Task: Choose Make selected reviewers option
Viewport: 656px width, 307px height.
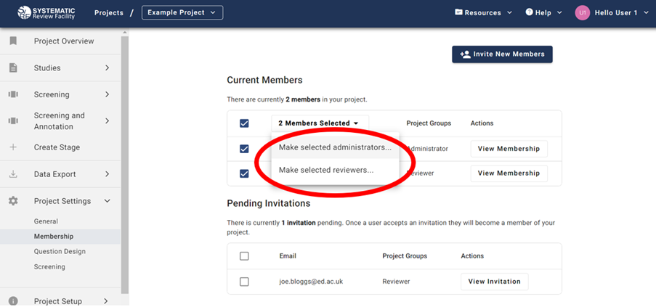Action: click(326, 171)
